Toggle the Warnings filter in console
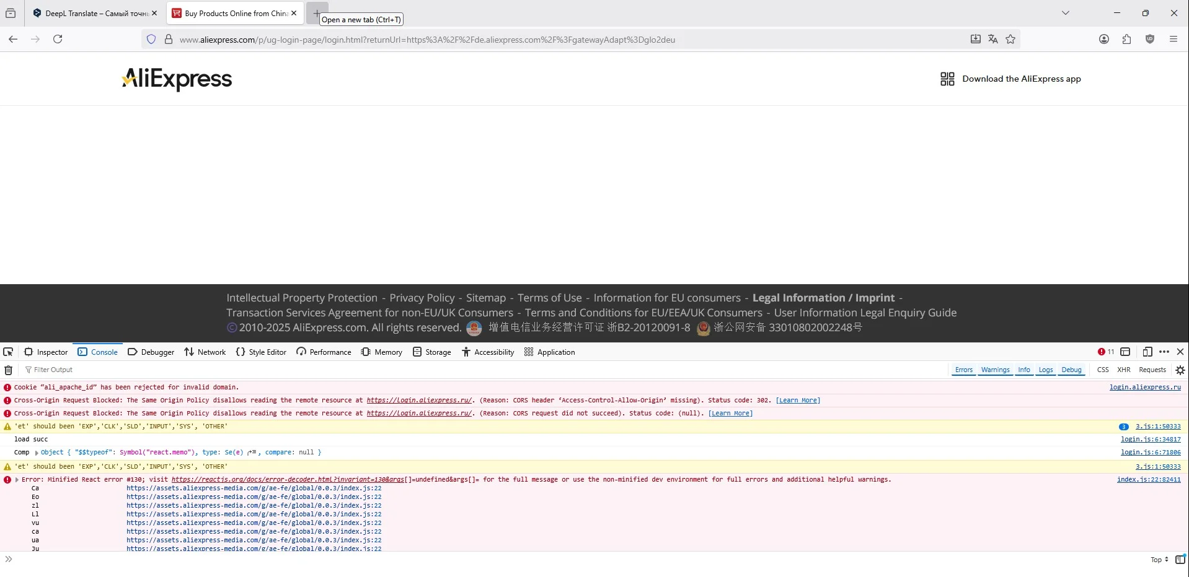 coord(995,370)
